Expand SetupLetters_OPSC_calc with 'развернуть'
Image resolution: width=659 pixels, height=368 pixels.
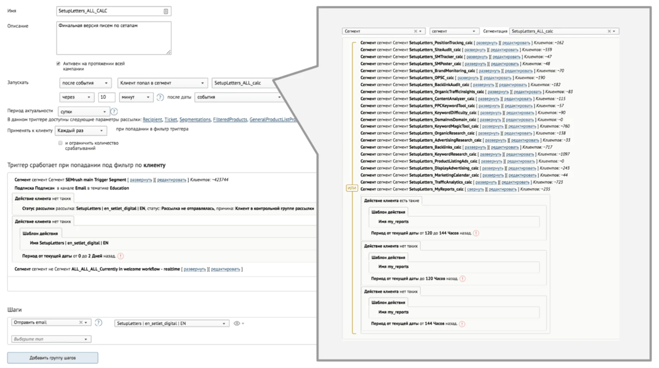468,77
